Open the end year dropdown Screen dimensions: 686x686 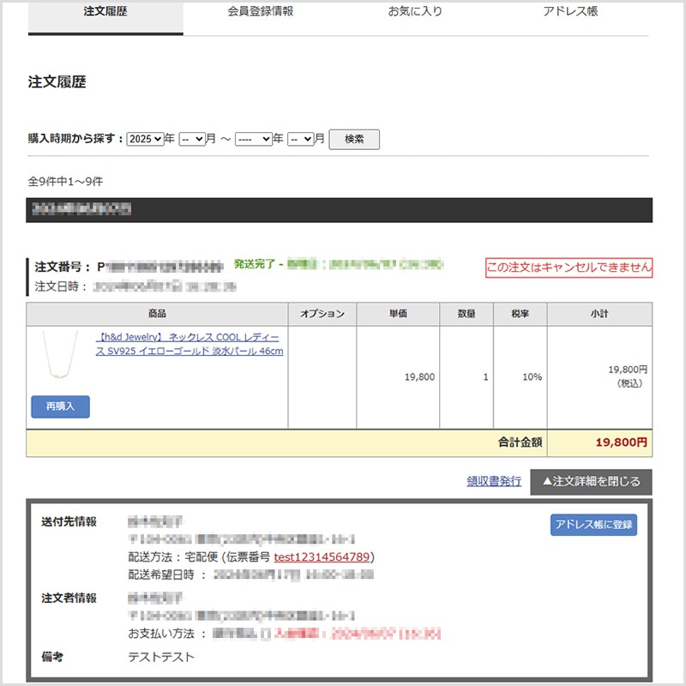pos(253,139)
